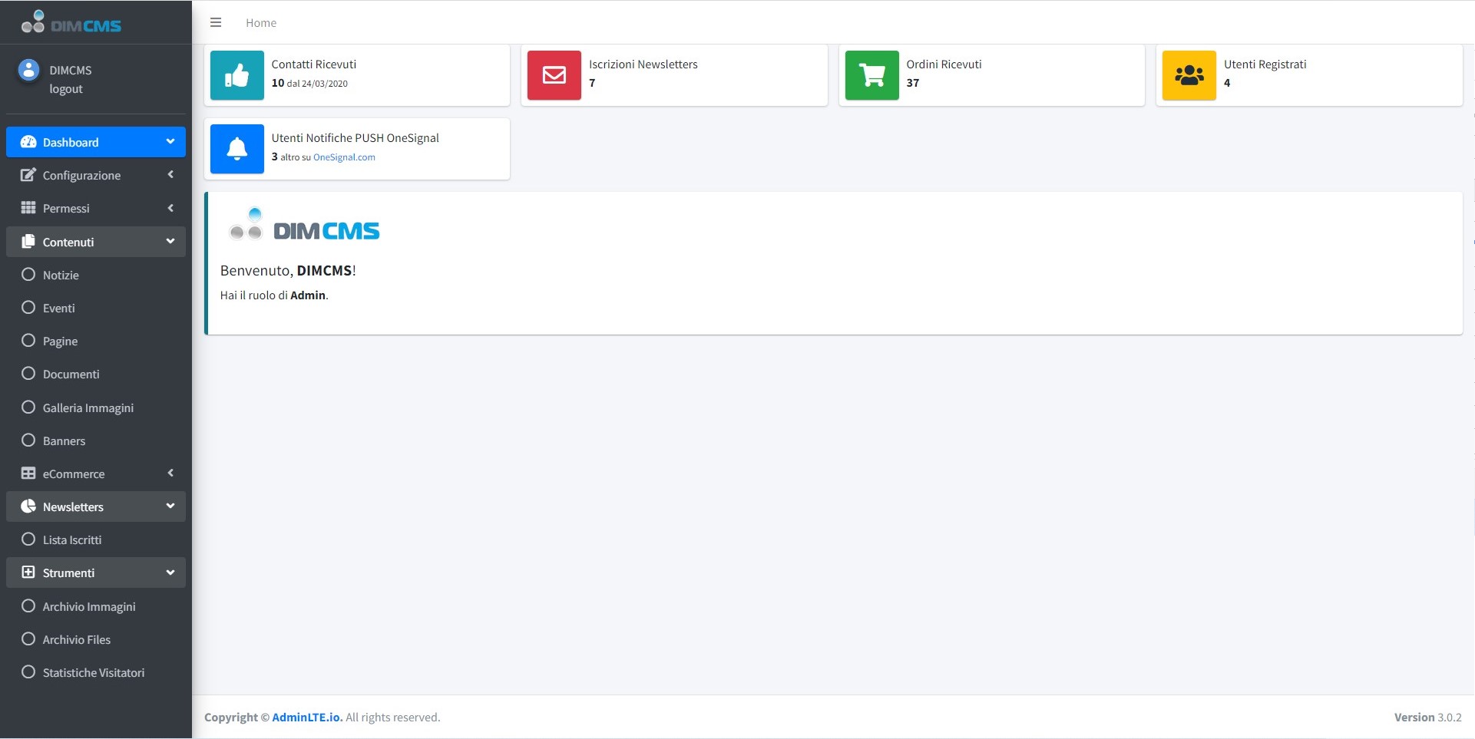This screenshot has height=739, width=1475.
Task: Collapse the Newsletters menu chevron
Action: click(170, 506)
